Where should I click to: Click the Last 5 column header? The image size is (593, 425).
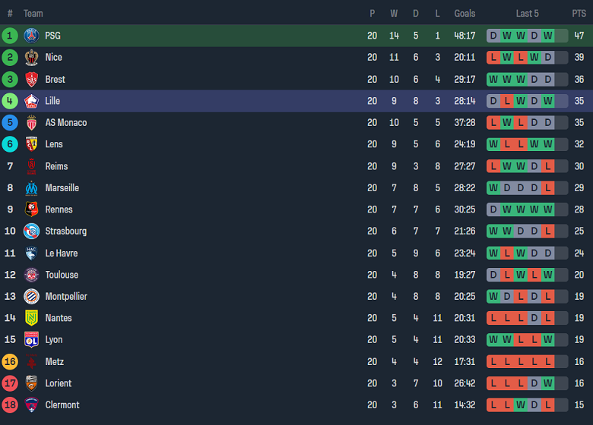point(527,14)
